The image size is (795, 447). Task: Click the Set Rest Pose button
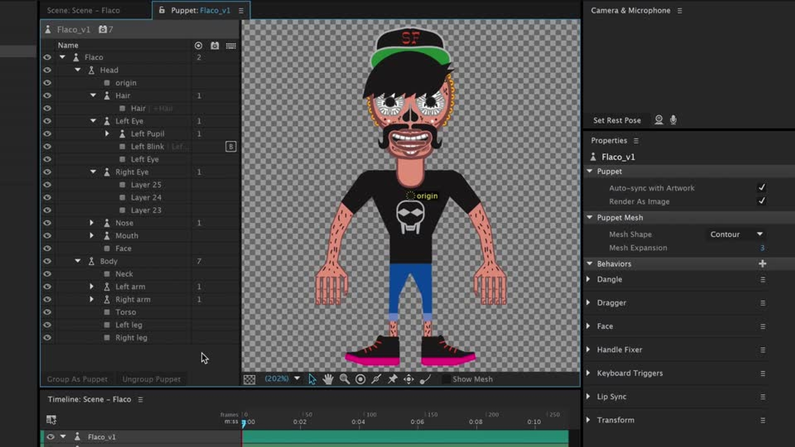pos(617,120)
